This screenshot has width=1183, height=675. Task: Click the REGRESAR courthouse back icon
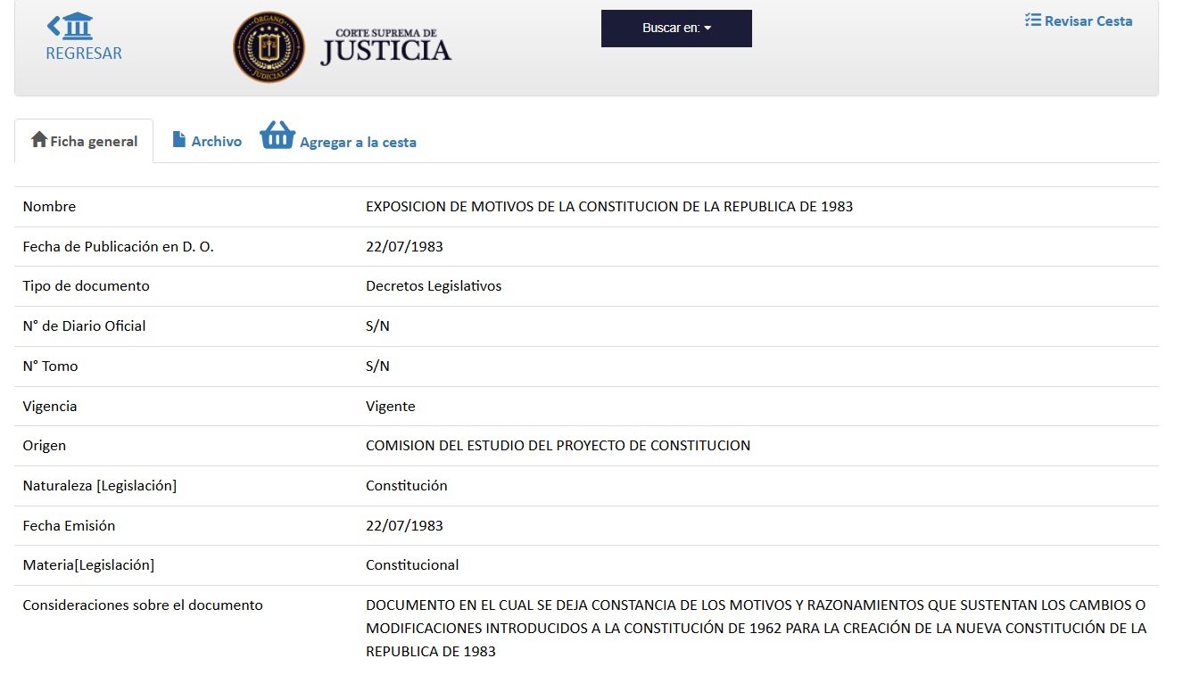click(70, 26)
